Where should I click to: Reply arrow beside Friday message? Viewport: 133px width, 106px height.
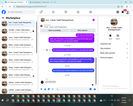[x=47, y=50]
